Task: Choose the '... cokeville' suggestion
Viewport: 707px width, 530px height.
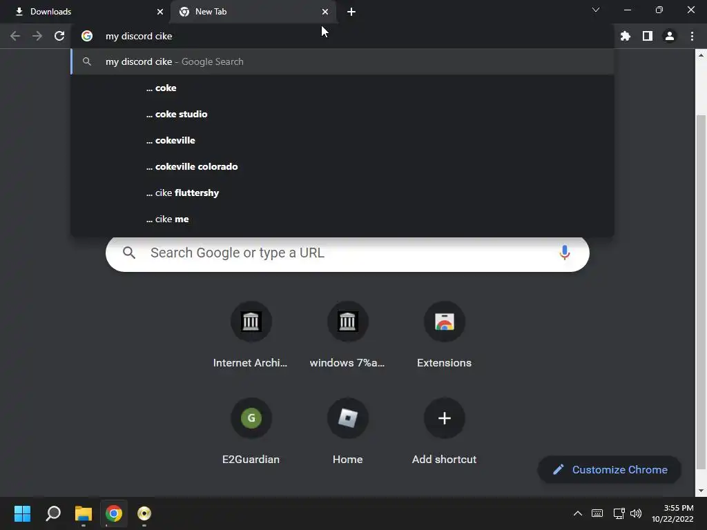Action: [342, 140]
